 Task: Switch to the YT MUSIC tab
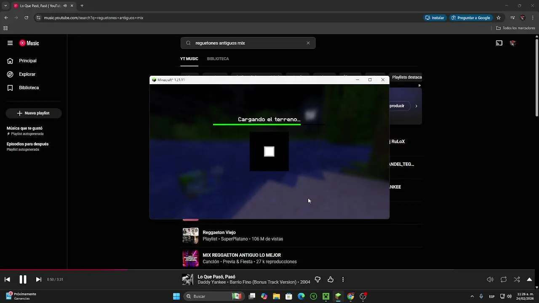pyautogui.click(x=189, y=58)
